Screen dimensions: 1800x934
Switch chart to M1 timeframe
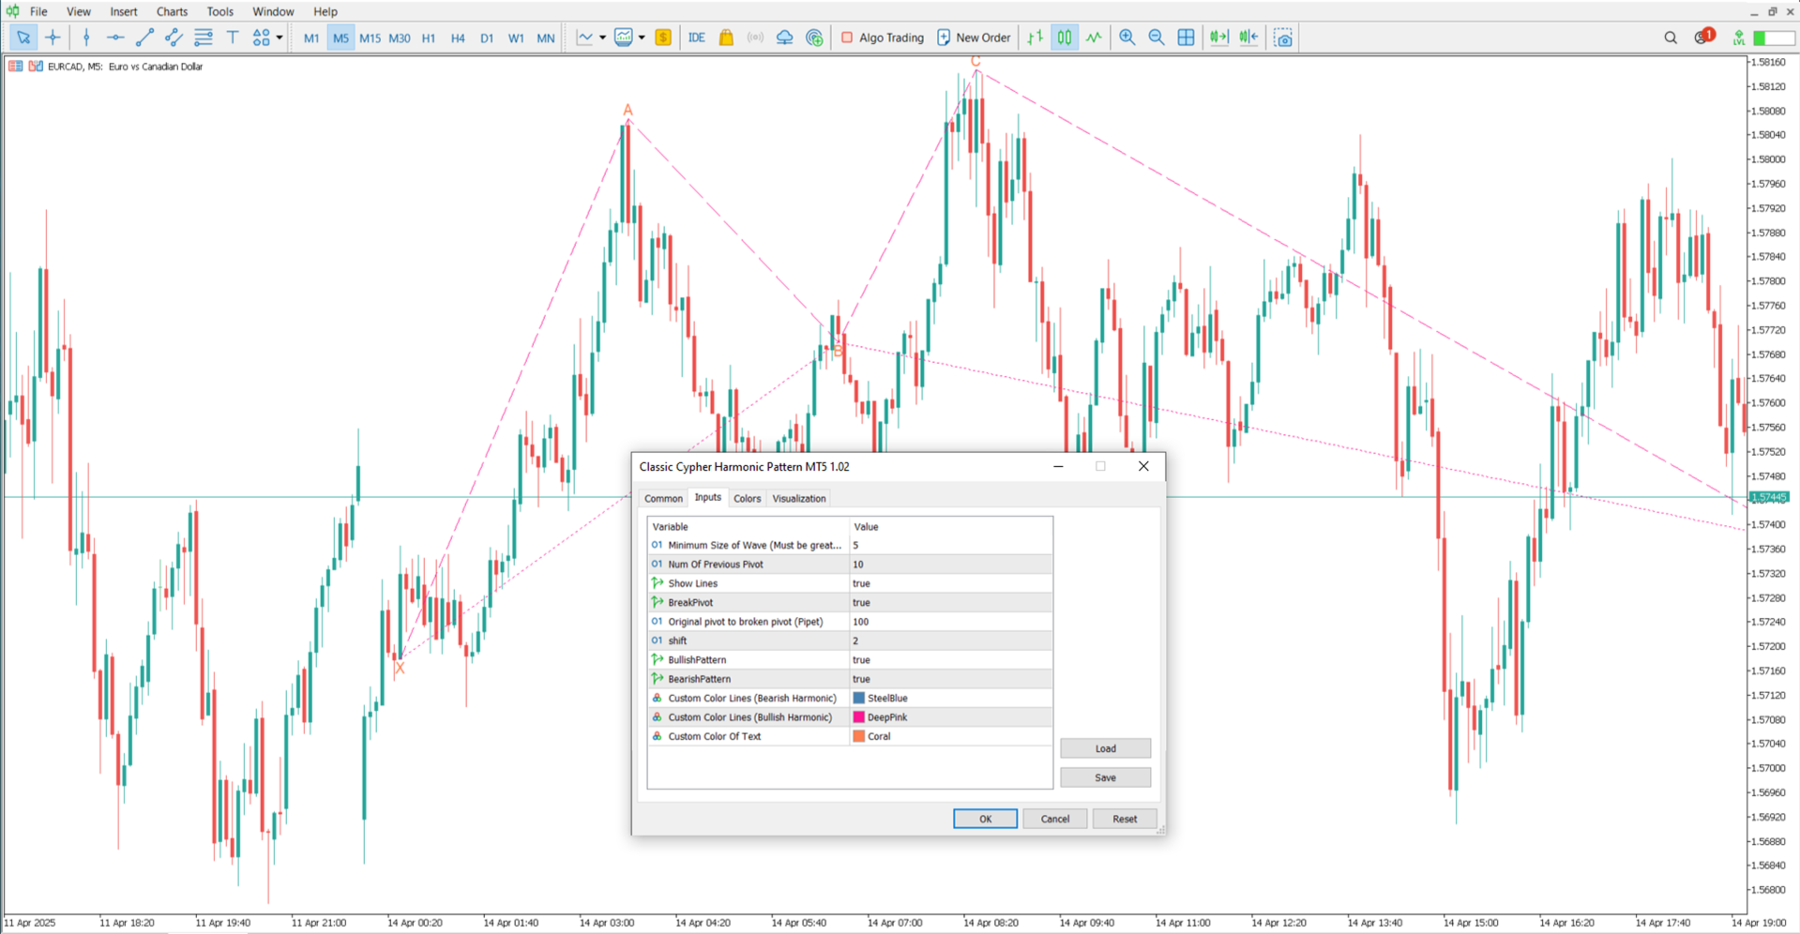tap(311, 38)
